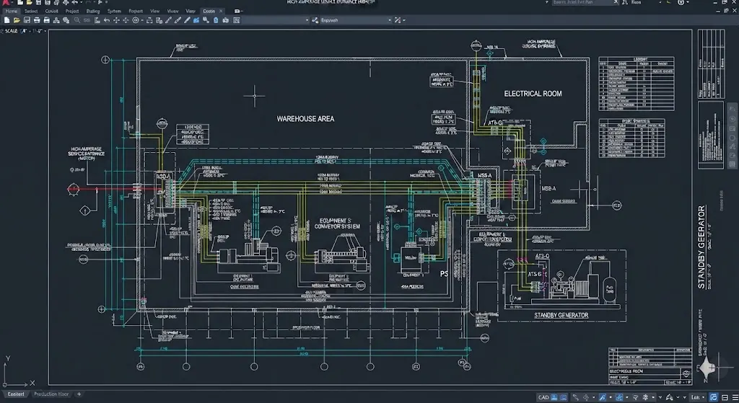Viewport: 739px width, 403px height.
Task: Toggle the first blue grid display button
Action: pos(554,397)
